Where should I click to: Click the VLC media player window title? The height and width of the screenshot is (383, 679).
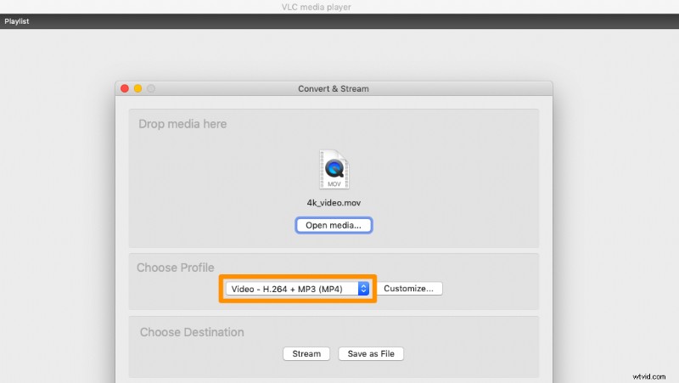pos(316,7)
